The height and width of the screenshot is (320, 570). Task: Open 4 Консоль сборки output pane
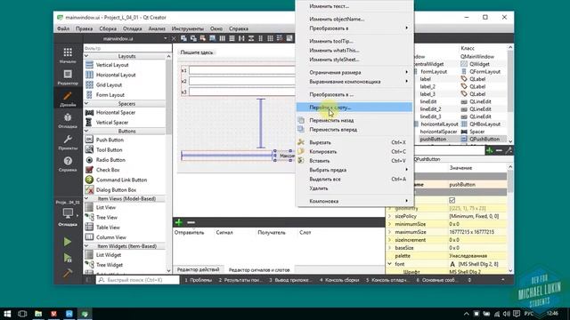pos(339,280)
